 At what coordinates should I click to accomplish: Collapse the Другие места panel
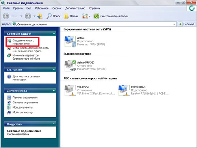[54, 90]
